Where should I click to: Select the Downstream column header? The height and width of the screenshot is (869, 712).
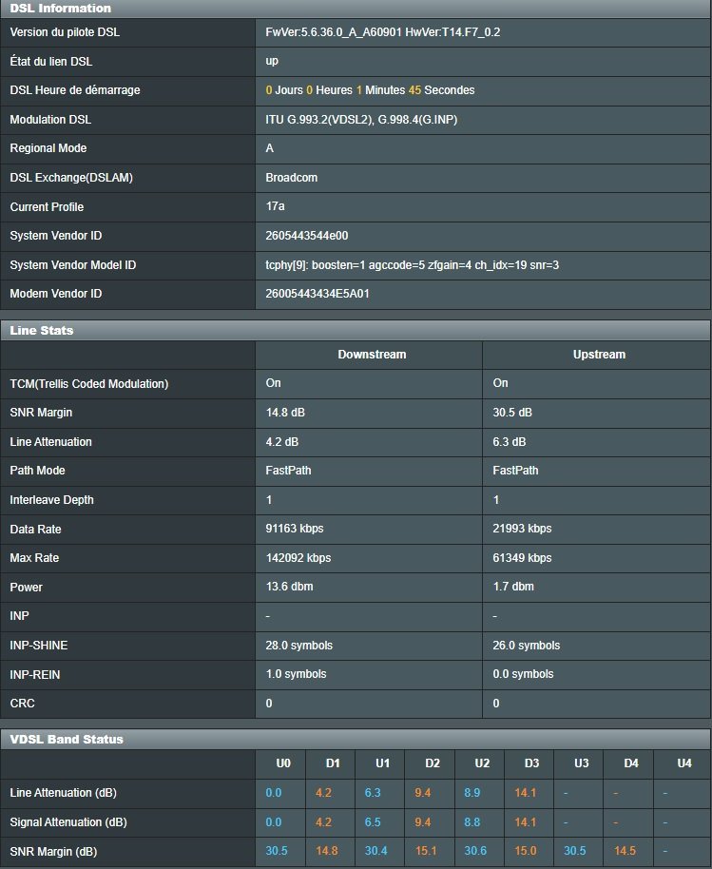coord(372,355)
